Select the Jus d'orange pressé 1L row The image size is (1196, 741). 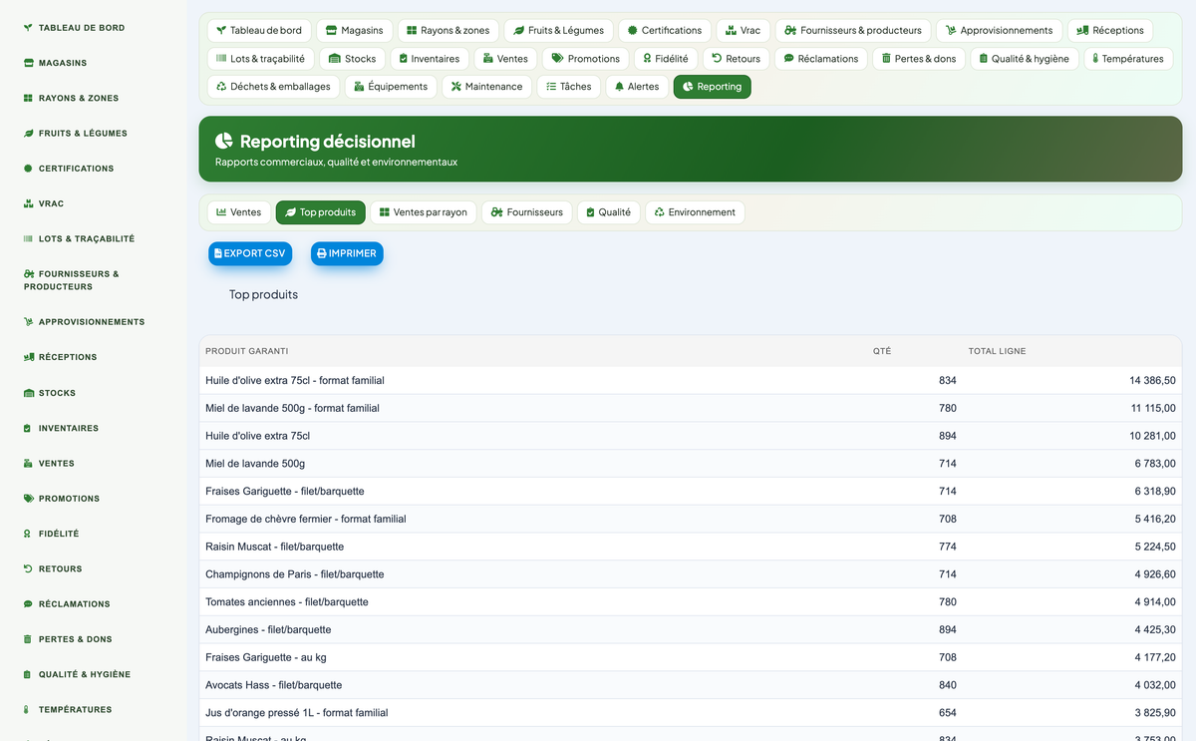click(x=690, y=713)
